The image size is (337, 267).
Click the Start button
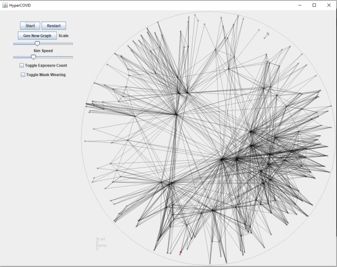coord(30,26)
